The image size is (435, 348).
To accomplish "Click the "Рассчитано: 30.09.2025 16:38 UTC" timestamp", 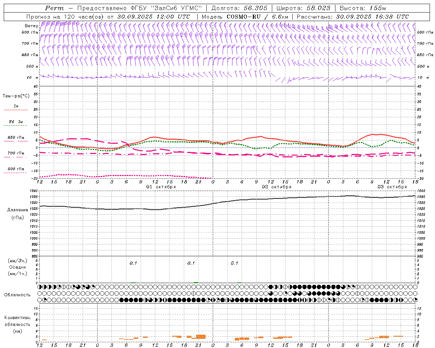I will [x=353, y=17].
